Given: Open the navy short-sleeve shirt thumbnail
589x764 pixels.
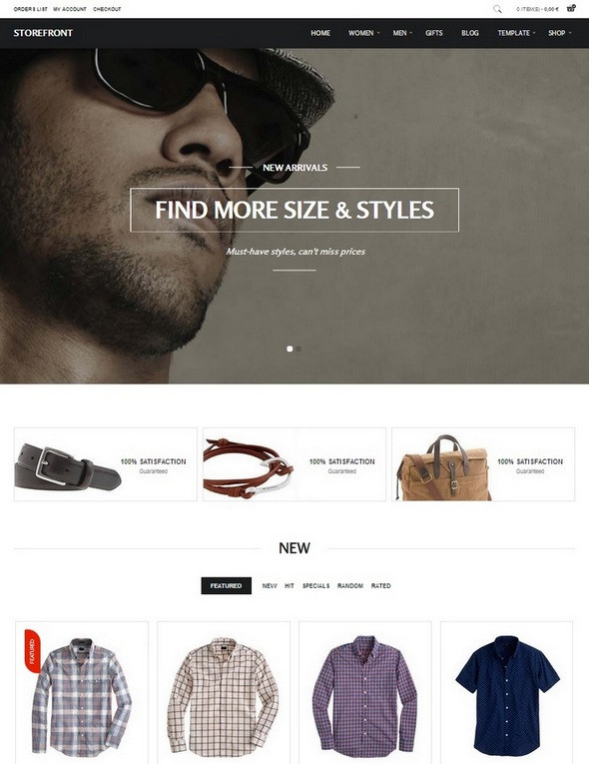Looking at the screenshot, I should click(x=507, y=694).
